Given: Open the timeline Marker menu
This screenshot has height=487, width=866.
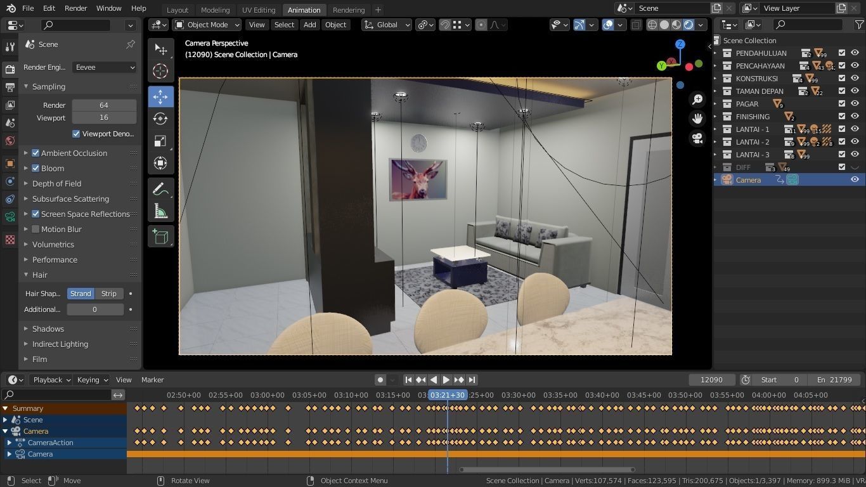Looking at the screenshot, I should [x=152, y=380].
